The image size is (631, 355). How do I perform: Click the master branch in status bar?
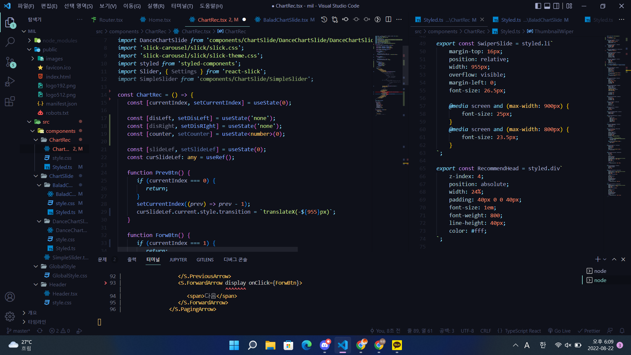pos(18,331)
